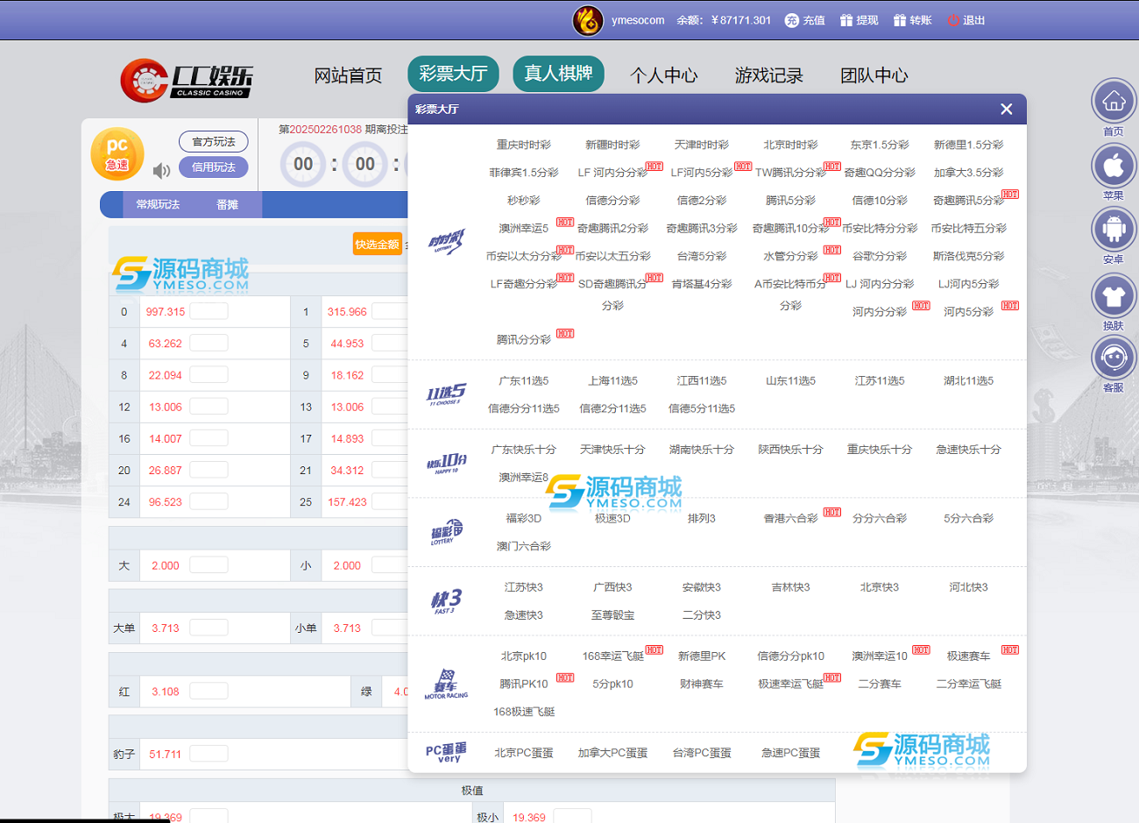Open 极速赛车 racing game
The height and width of the screenshot is (823, 1139).
coord(968,656)
